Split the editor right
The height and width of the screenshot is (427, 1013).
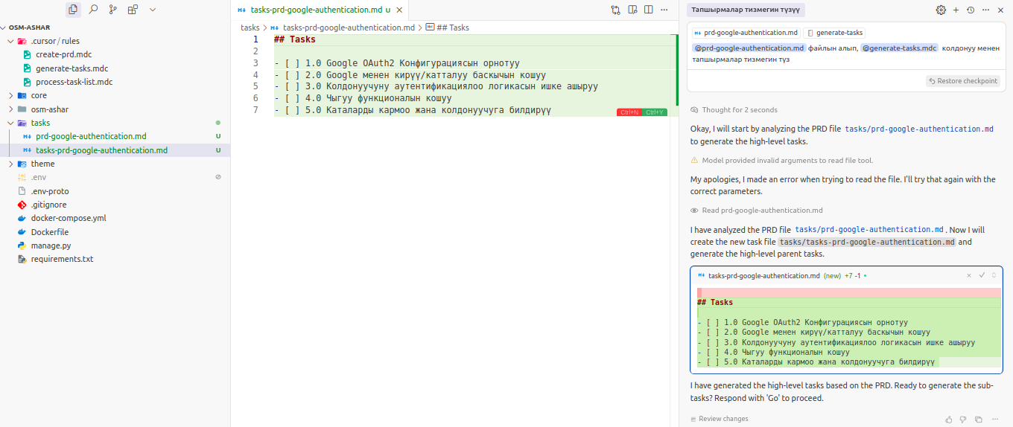[649, 10]
